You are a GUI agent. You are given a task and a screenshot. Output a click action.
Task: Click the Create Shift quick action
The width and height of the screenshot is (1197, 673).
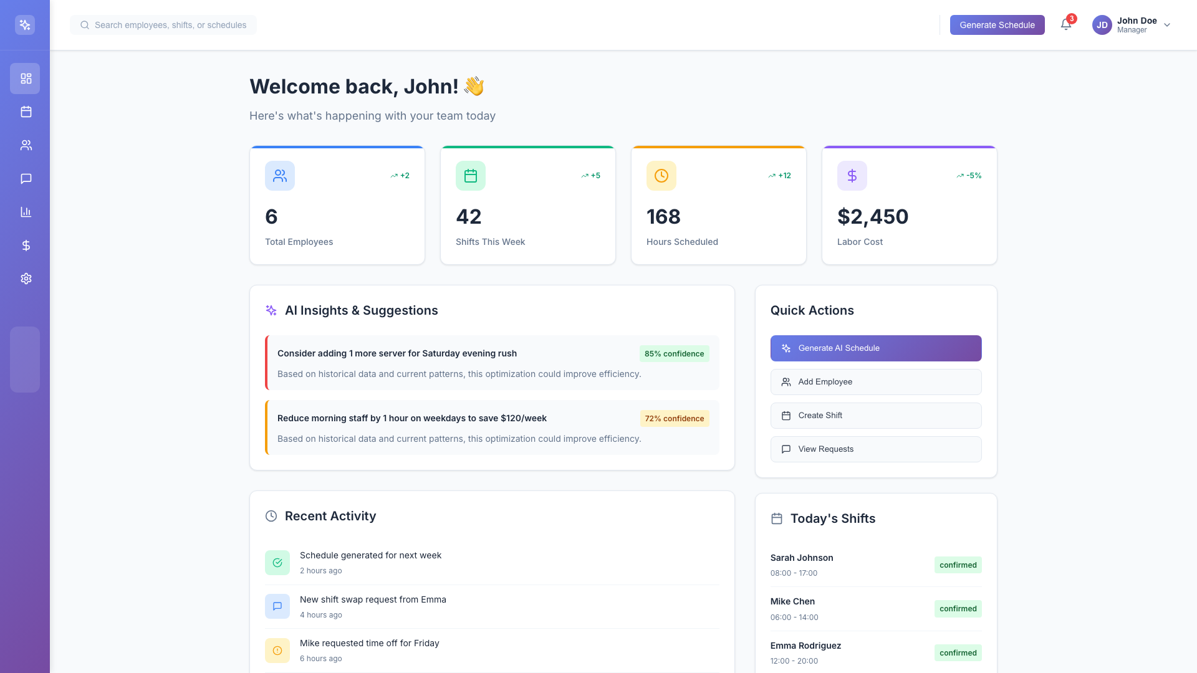coord(875,415)
